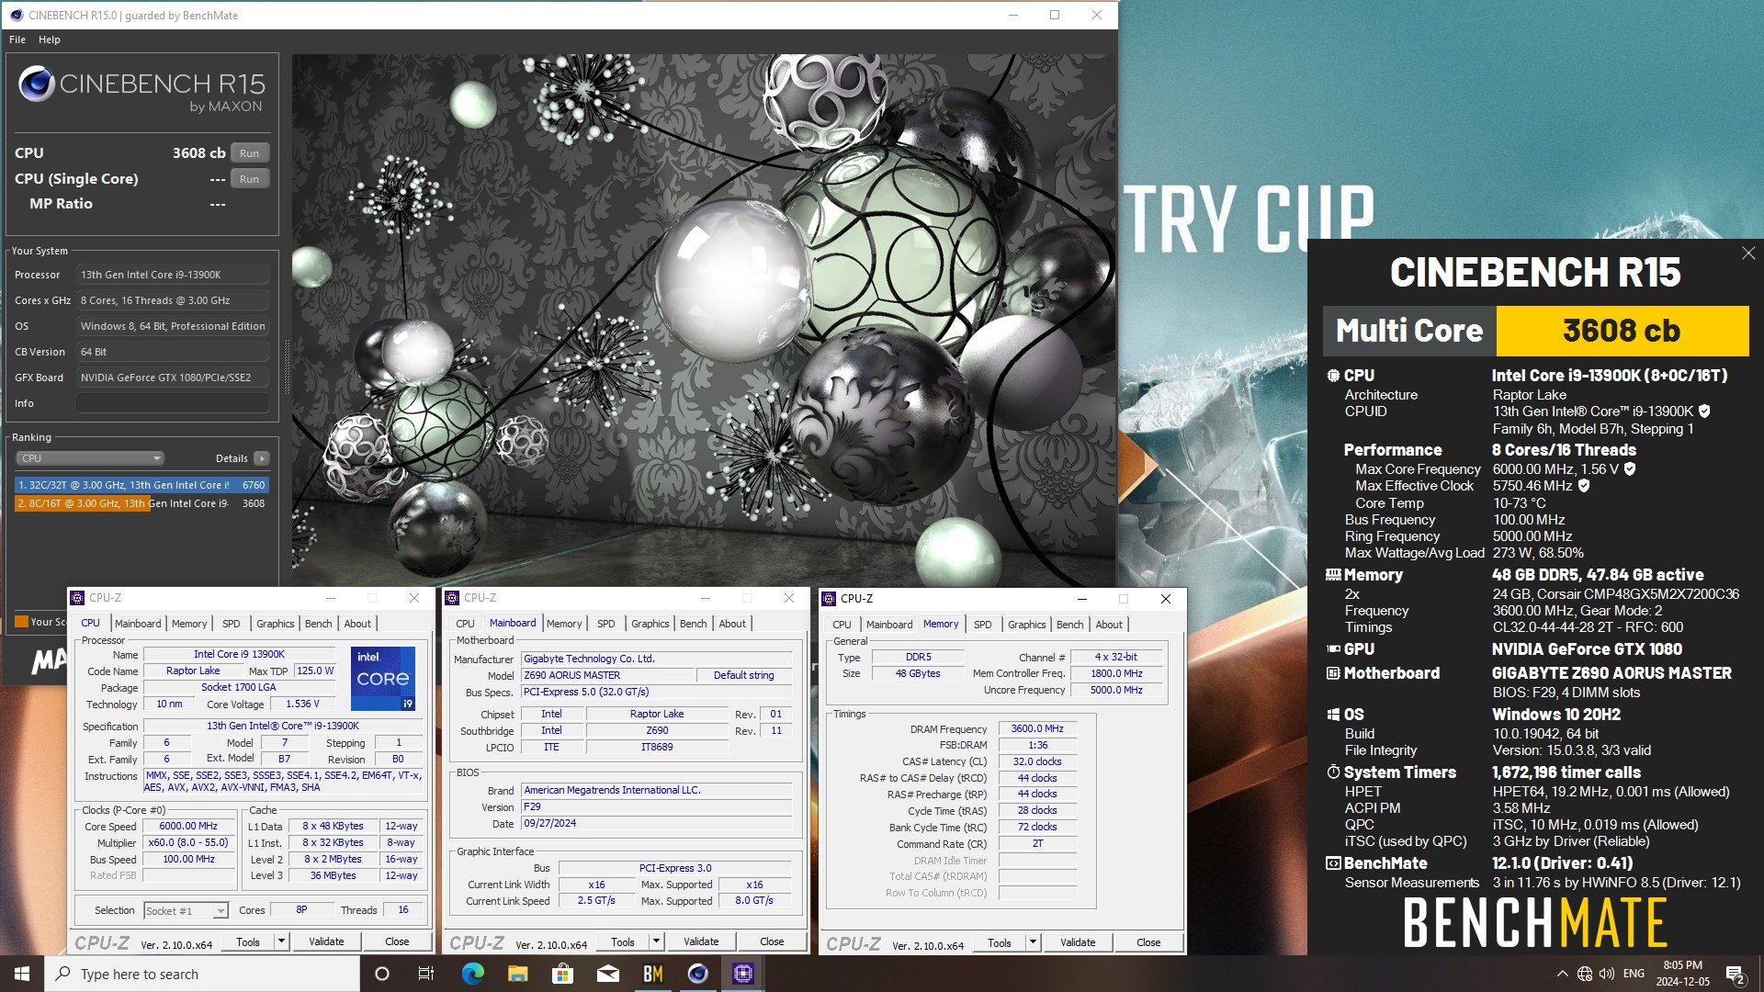
Task: Open Task View on taskbar
Action: tap(426, 974)
